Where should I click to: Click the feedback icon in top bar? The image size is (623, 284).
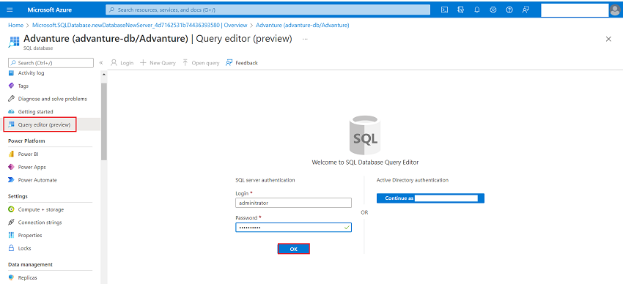coord(526,10)
